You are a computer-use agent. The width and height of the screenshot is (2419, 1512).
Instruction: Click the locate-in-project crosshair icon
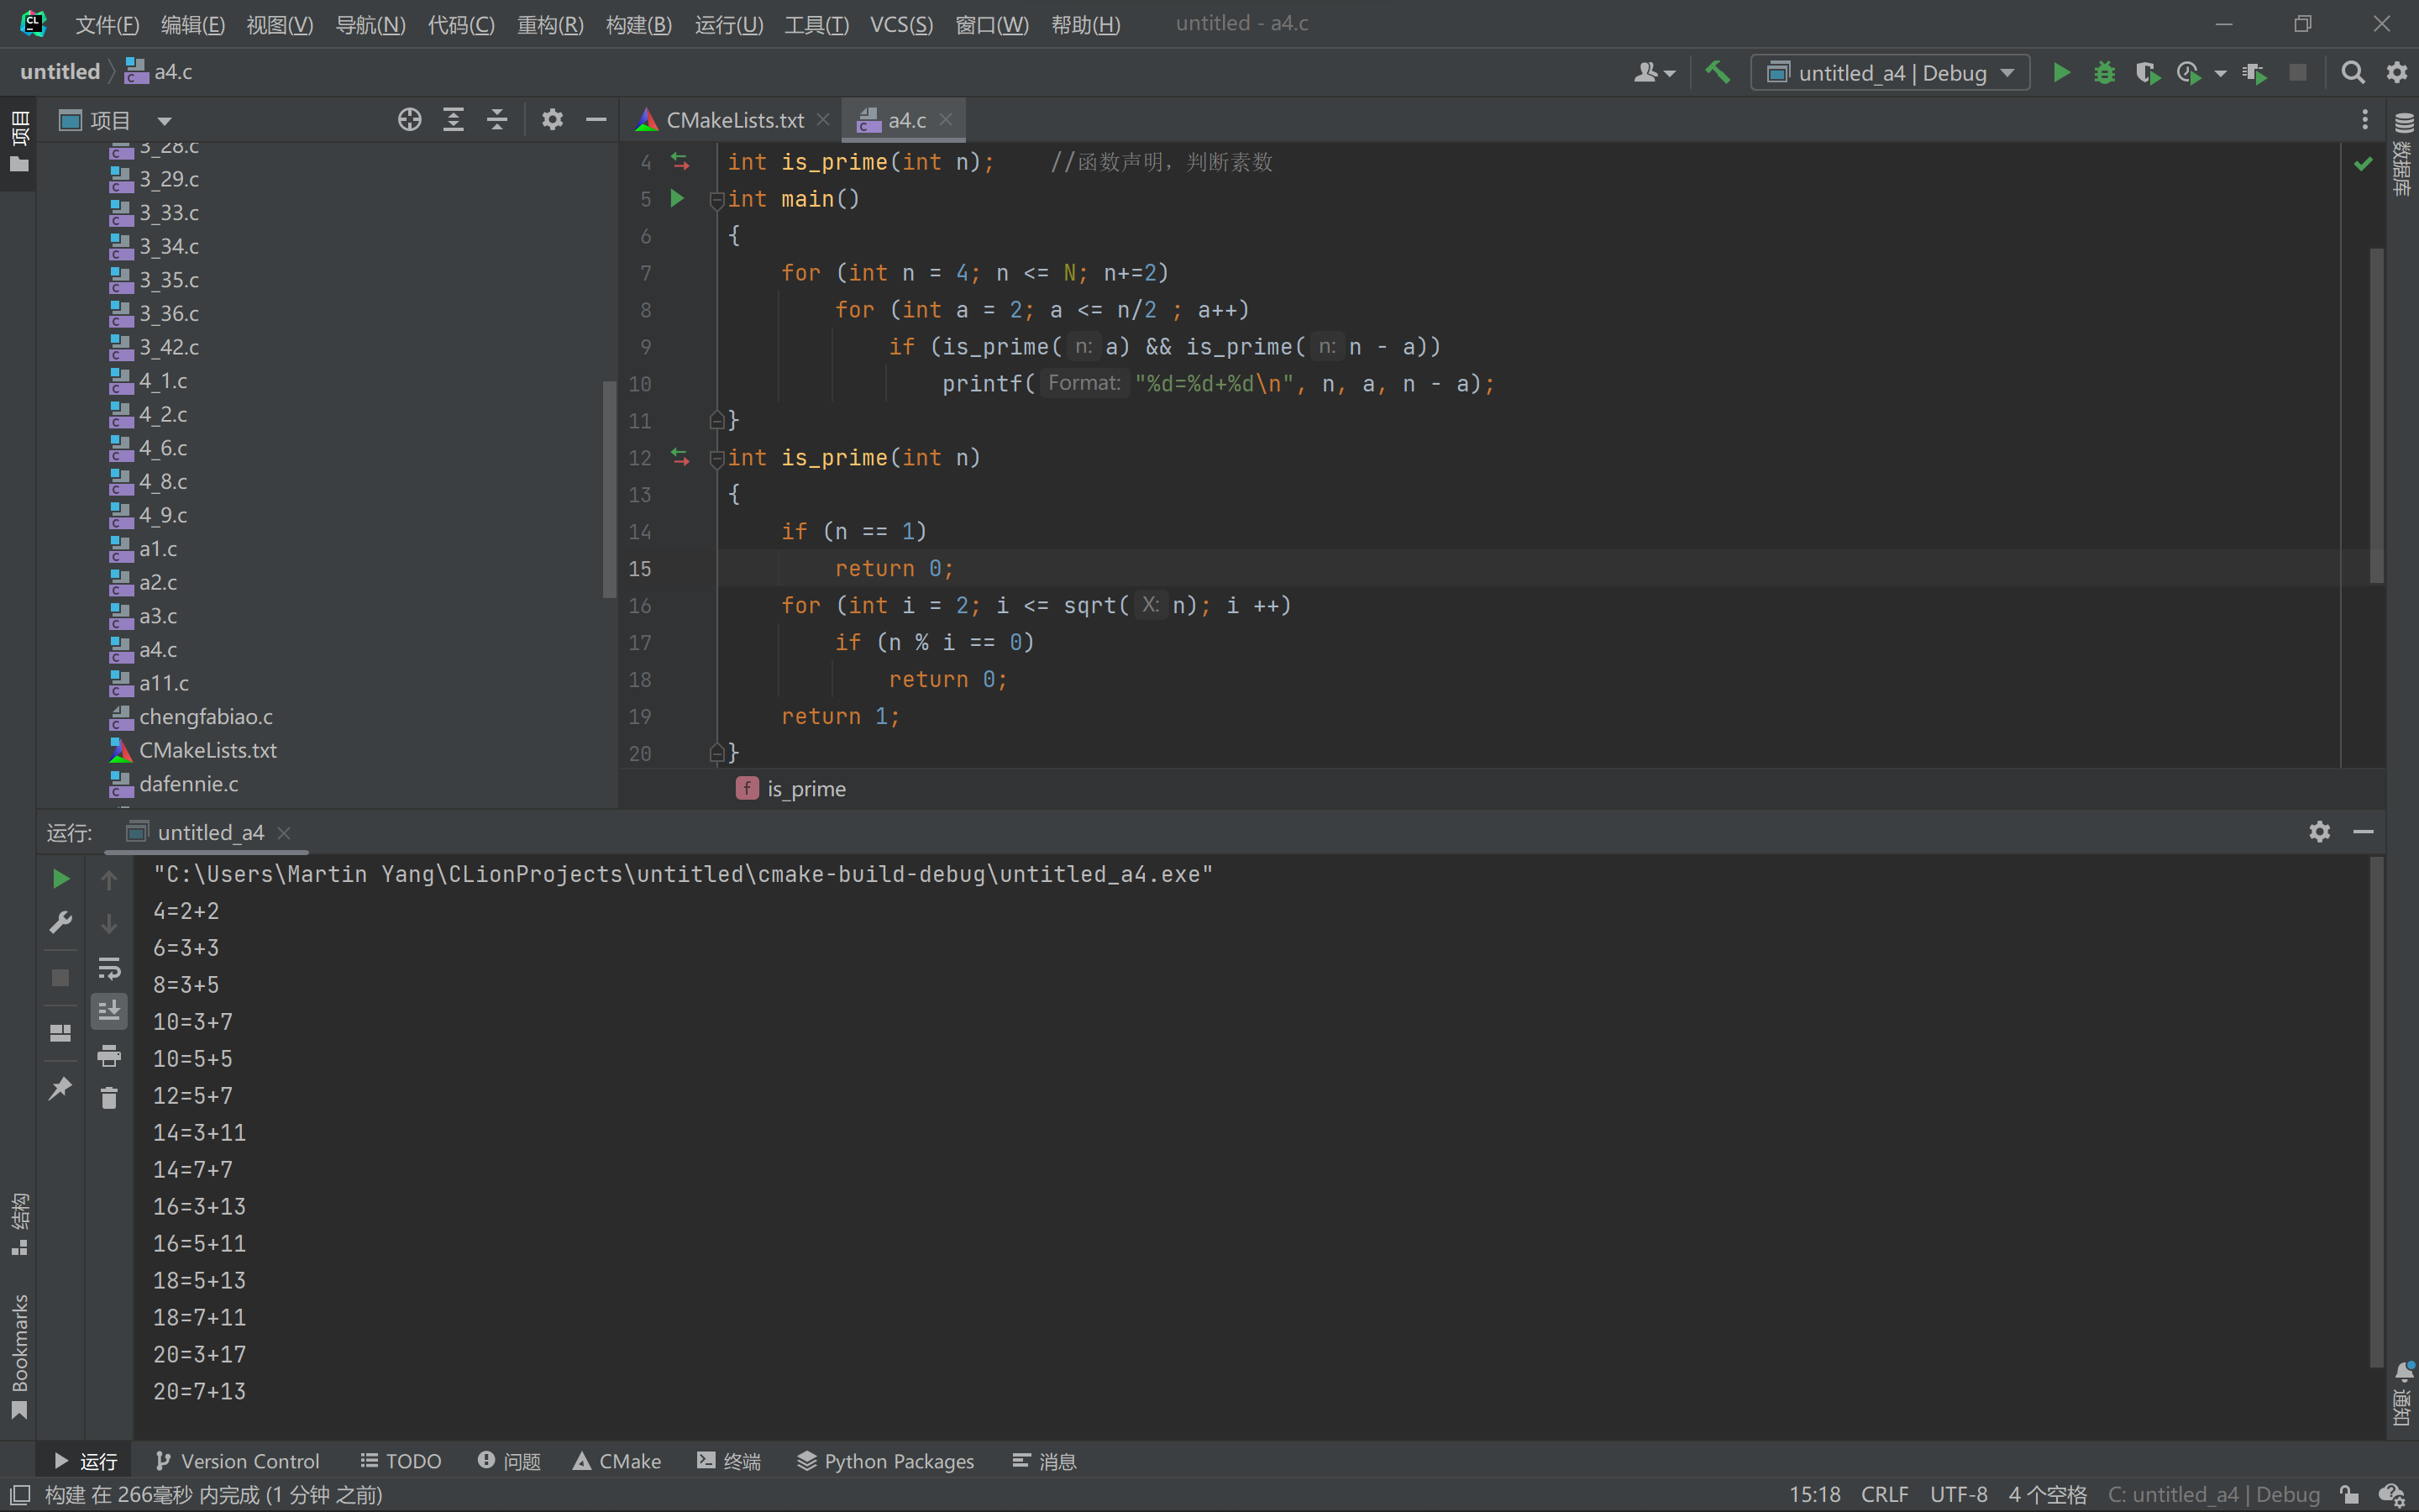[409, 120]
